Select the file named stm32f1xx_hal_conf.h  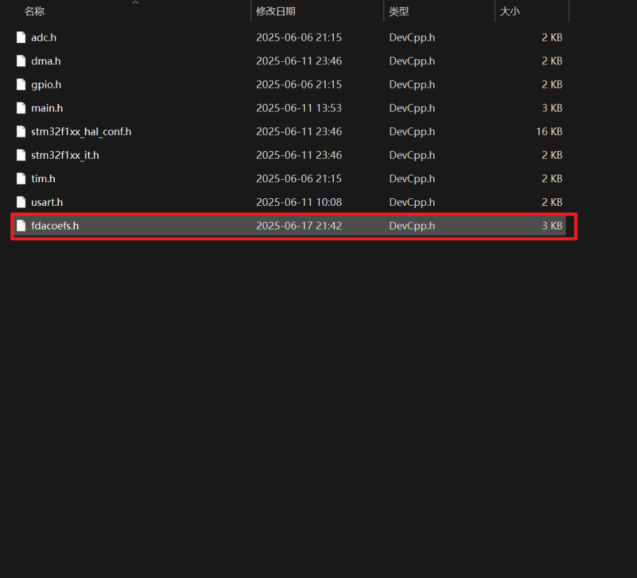point(82,132)
